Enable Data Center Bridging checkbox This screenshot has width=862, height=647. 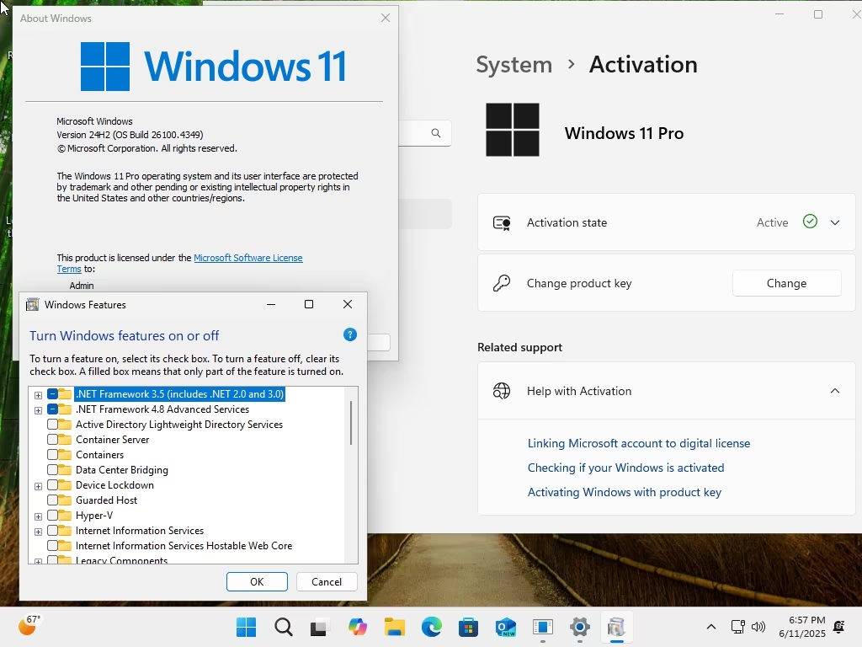point(52,470)
